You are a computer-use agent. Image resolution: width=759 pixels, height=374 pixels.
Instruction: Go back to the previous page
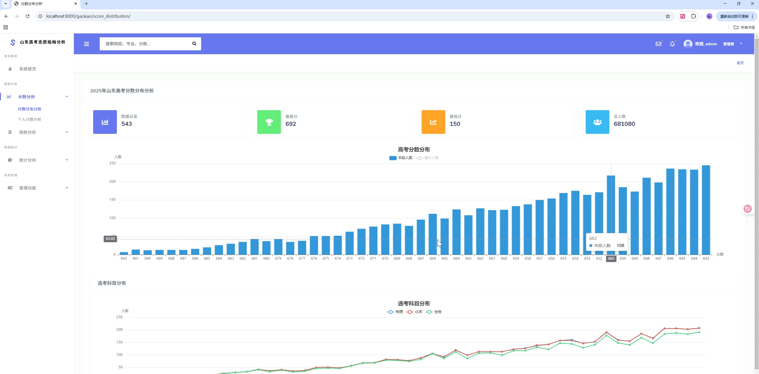point(6,16)
